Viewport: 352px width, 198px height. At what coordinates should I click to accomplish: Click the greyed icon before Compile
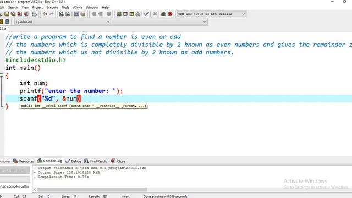[109, 14]
